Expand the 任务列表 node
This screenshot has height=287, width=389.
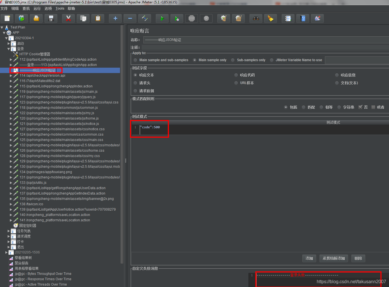pyautogui.click(x=8, y=231)
